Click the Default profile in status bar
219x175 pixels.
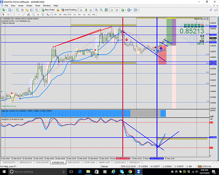pos(104,166)
